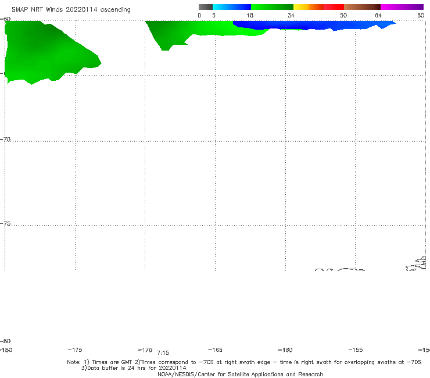Screen dimensions: 430x378
Task: Click the colorbar label '80'
Action: (421, 16)
